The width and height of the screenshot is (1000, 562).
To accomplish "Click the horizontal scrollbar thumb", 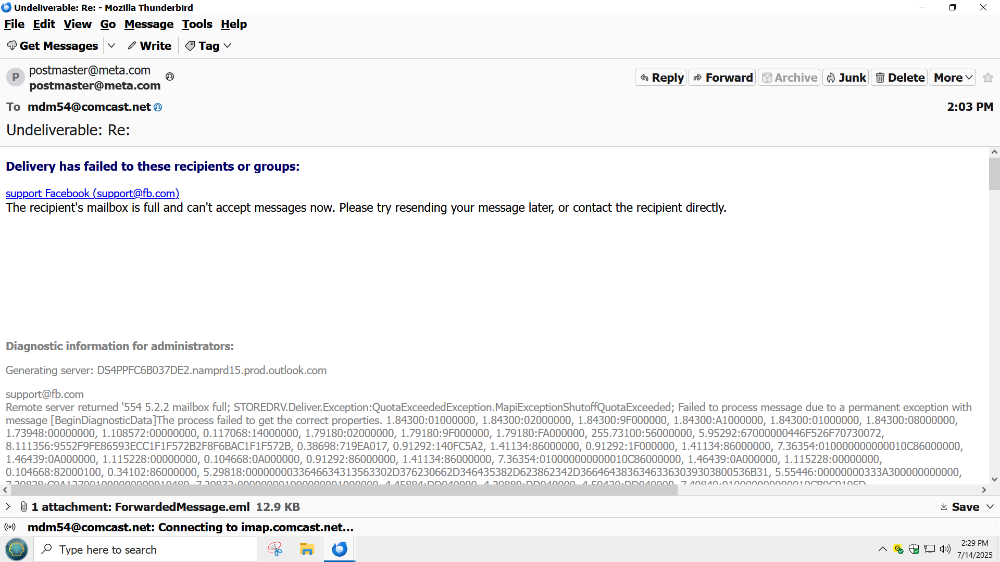I will click(344, 490).
